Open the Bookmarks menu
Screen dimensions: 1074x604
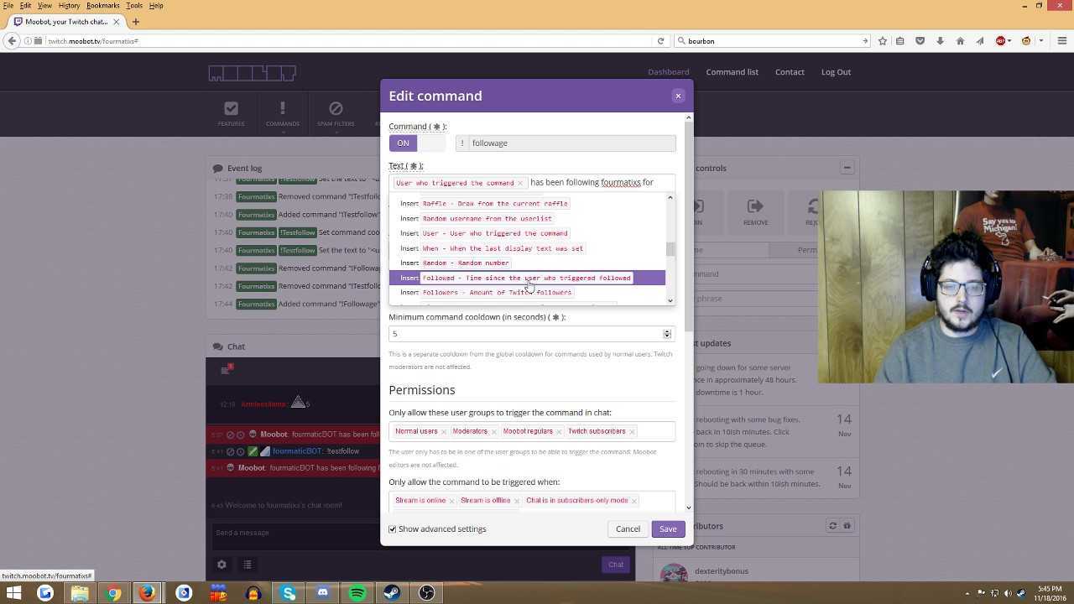pyautogui.click(x=102, y=5)
